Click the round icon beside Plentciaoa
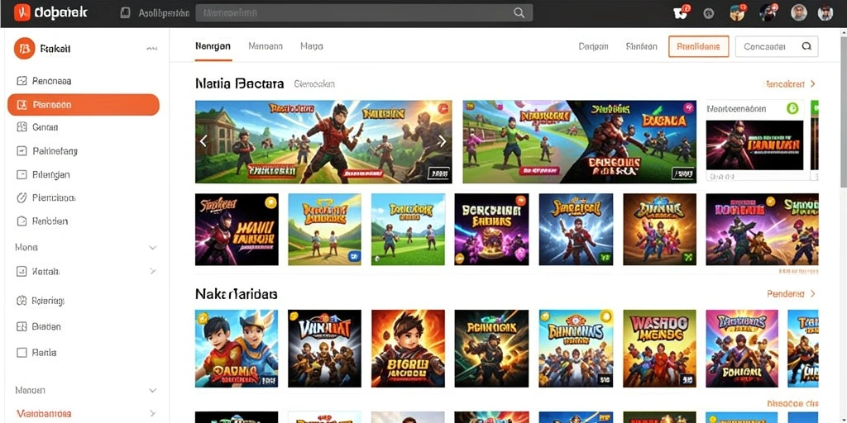Viewport: 847px width, 423px height. (22, 197)
